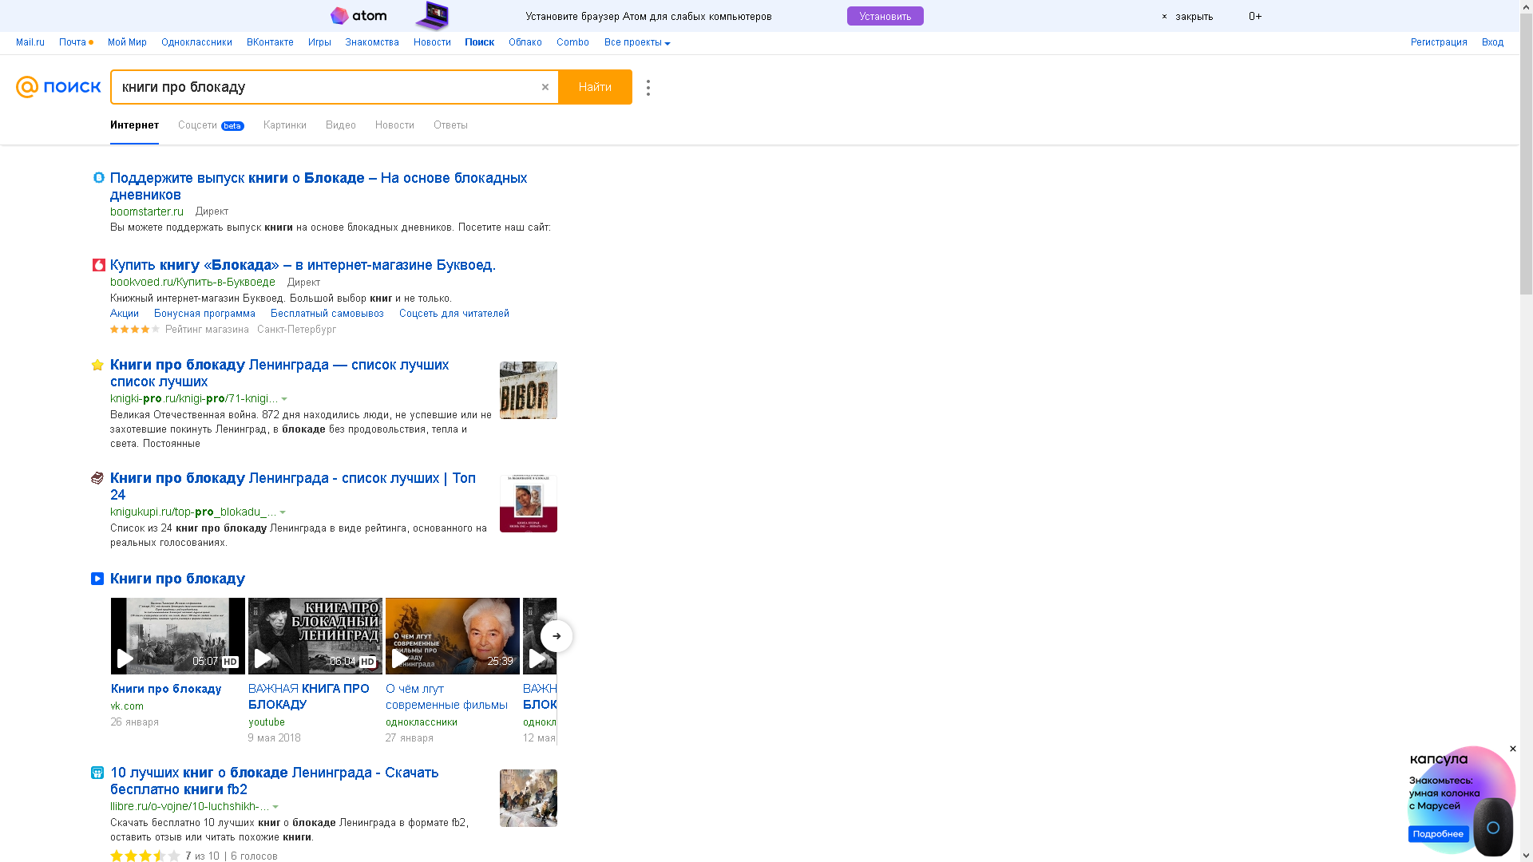Open Одноклассники in top navigation
The height and width of the screenshot is (862, 1533).
tap(196, 42)
